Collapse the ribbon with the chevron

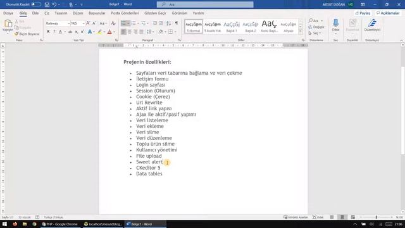(401, 41)
